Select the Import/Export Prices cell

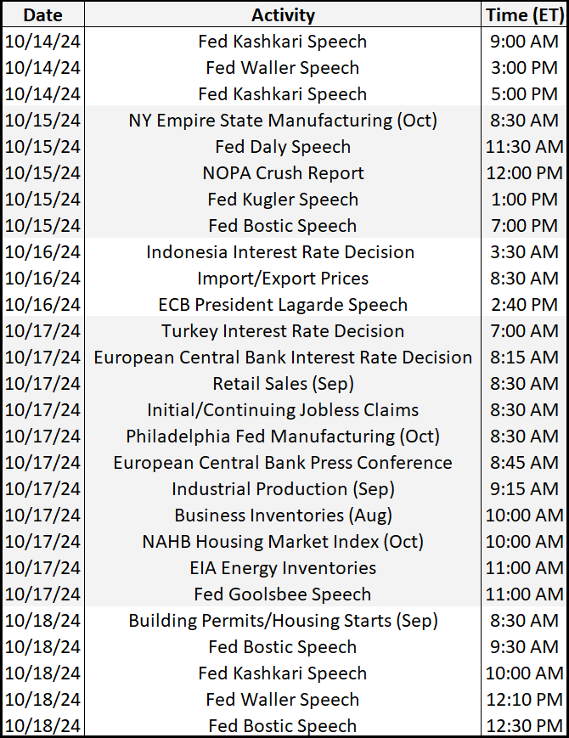(x=283, y=279)
